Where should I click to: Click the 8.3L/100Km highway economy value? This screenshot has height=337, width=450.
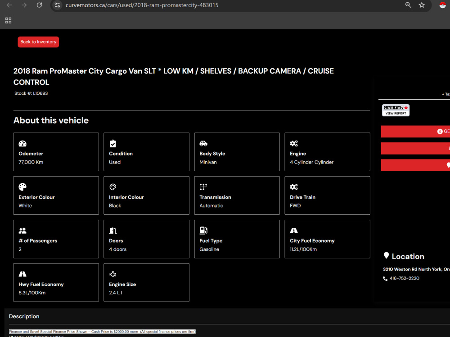(x=32, y=293)
